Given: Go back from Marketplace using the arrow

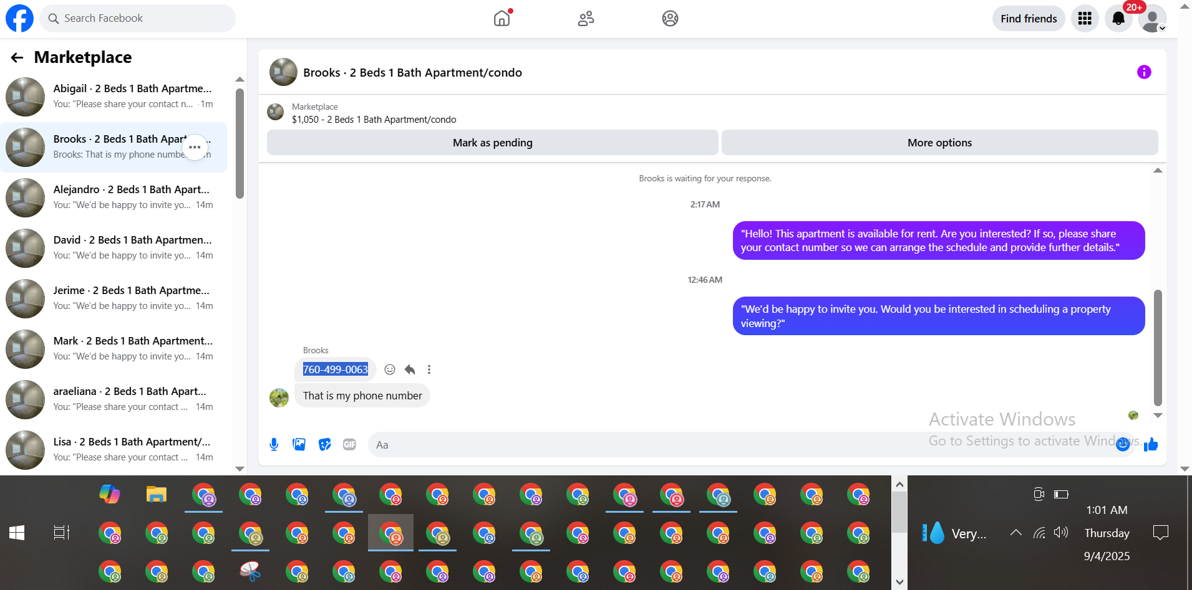Looking at the screenshot, I should [x=17, y=58].
